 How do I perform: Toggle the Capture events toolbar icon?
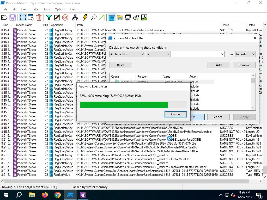[23, 17]
